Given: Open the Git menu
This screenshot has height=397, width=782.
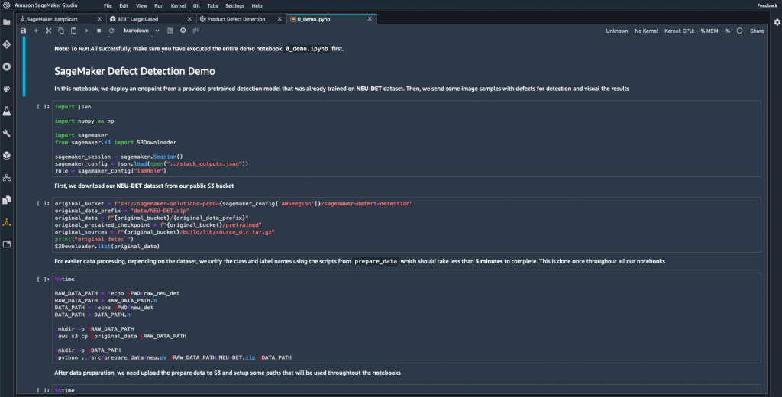Looking at the screenshot, I should click(x=196, y=6).
